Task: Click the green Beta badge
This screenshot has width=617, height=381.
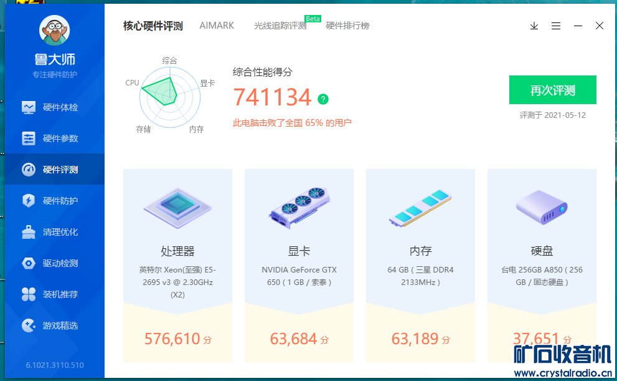Action: click(313, 19)
